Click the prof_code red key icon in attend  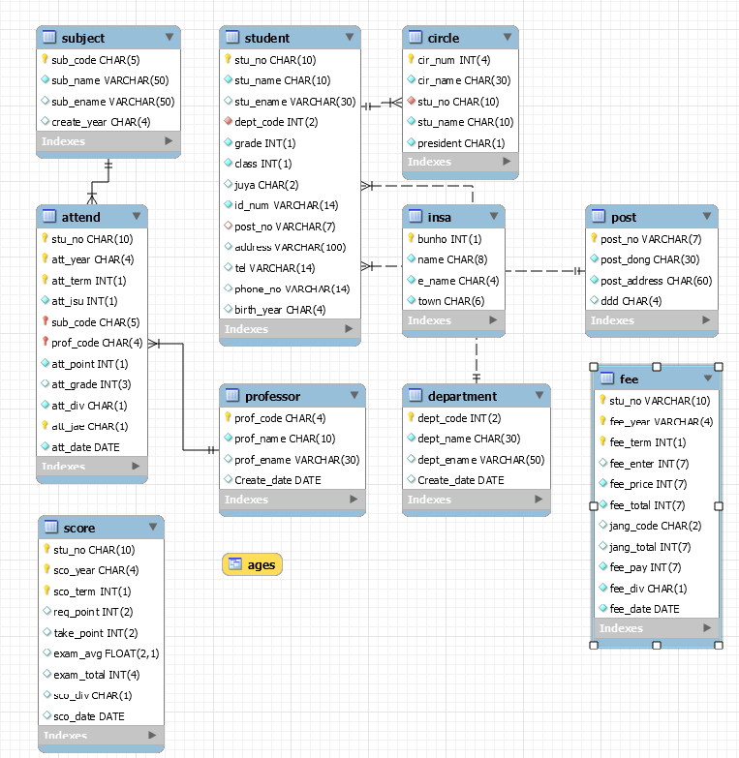45,342
